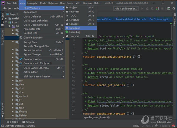Choose Quick Definition from View menu
Image resolution: width=177 pixels, height=128 pixels.
tap(42, 16)
